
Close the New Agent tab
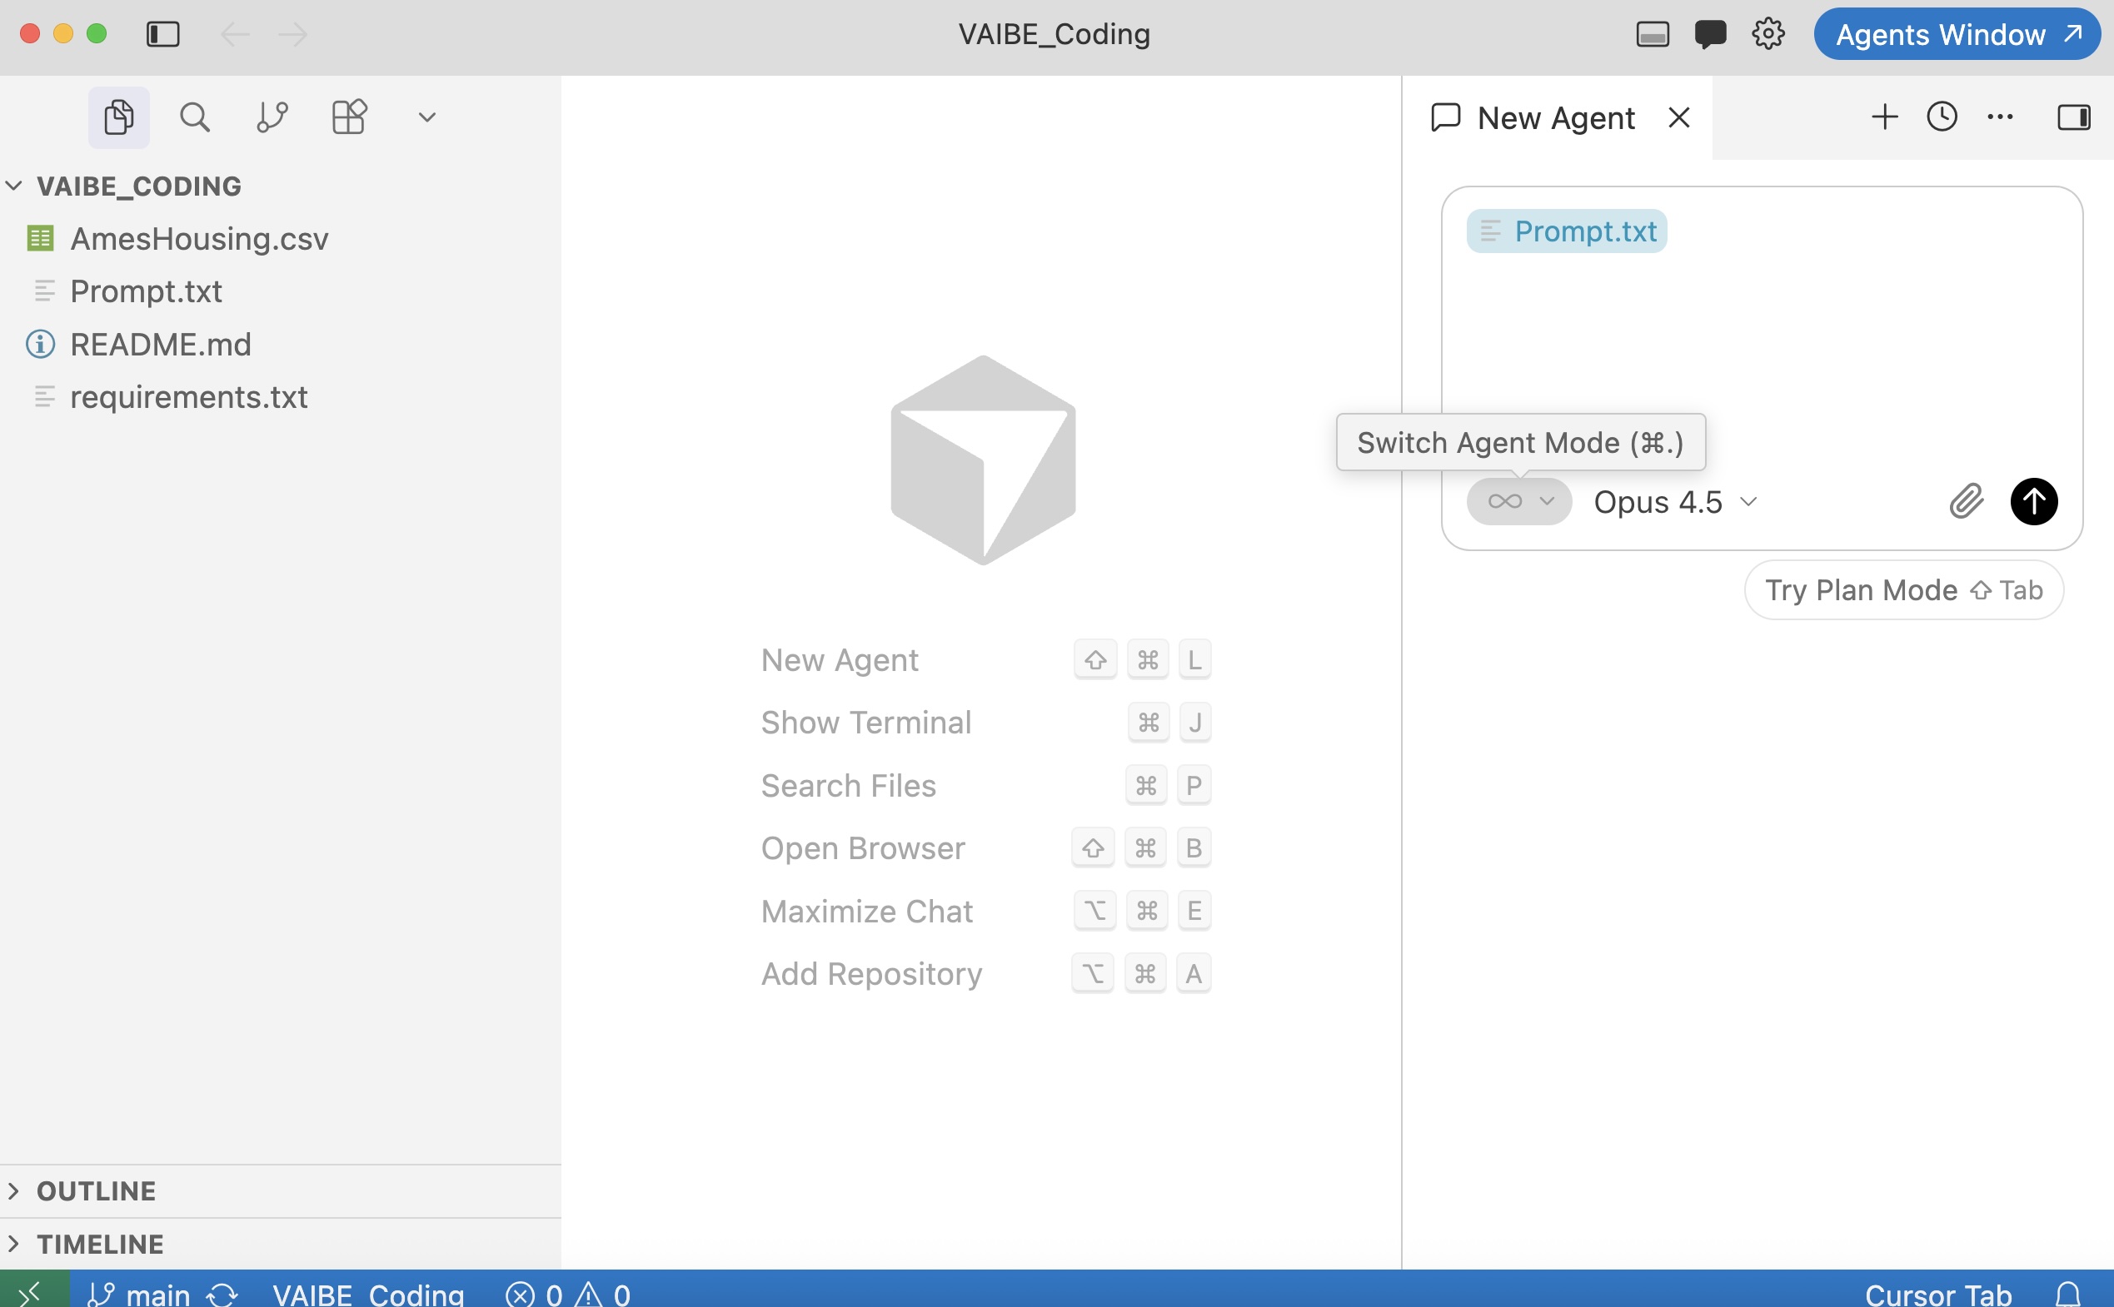(x=1679, y=117)
